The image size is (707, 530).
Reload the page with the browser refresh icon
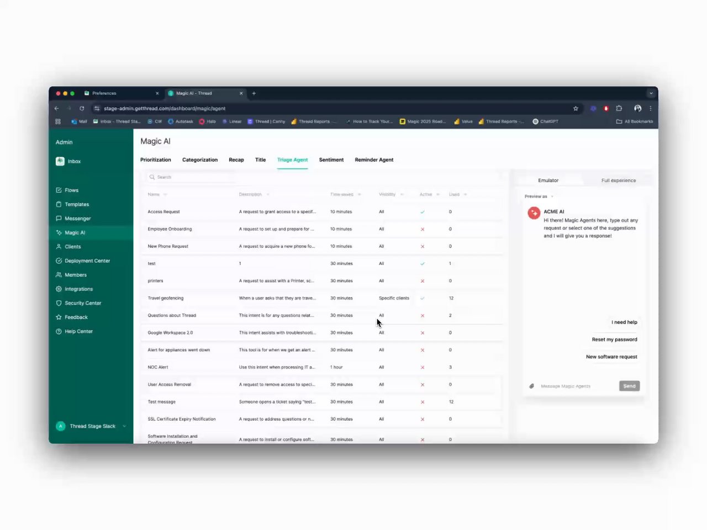pyautogui.click(x=82, y=108)
